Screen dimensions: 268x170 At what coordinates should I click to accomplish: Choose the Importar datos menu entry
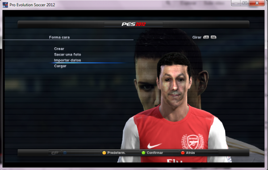(67, 60)
